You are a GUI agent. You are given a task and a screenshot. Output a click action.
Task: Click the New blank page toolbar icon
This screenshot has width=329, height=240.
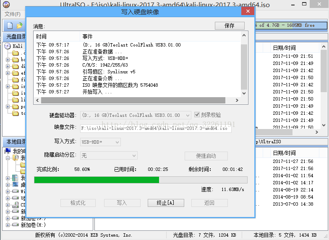click(x=10, y=26)
